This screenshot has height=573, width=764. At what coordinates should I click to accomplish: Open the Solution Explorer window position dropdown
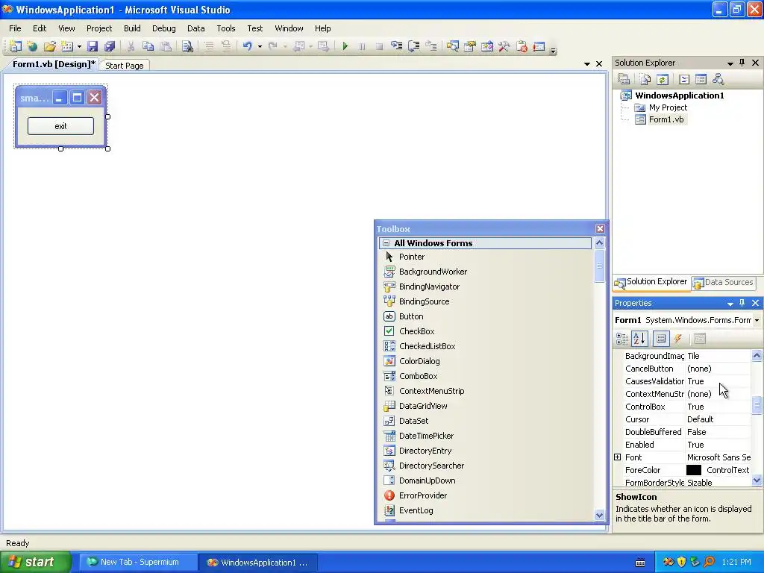pos(730,63)
